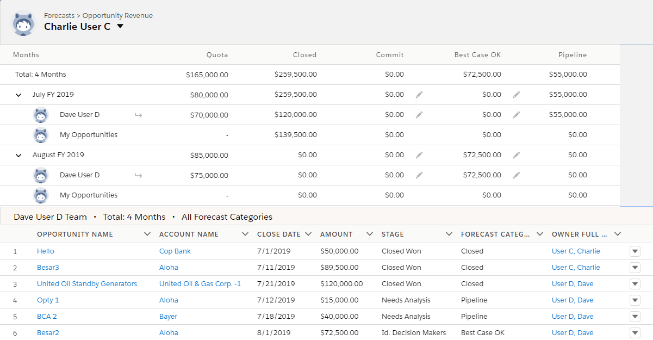Click the Charlie User C profile avatar at top
Screen dimensions: 653x340
click(x=23, y=23)
